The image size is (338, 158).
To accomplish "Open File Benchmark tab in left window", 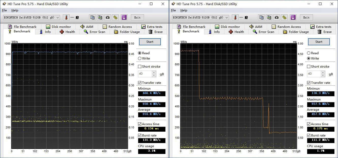I will pos(22,27).
